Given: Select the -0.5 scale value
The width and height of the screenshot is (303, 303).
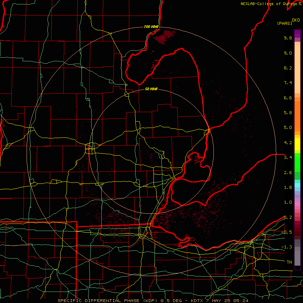Looking at the screenshot, I should coord(287,232).
